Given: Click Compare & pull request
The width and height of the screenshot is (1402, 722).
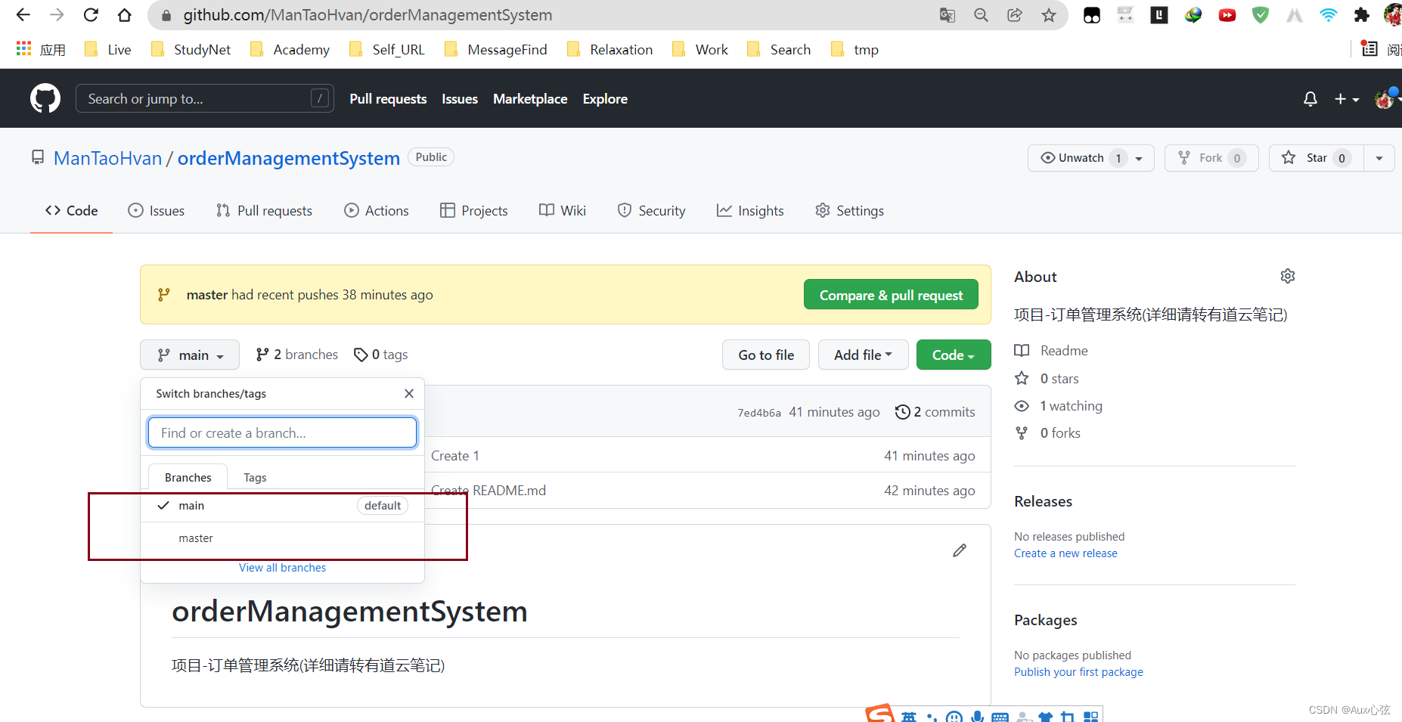Looking at the screenshot, I should [x=891, y=294].
